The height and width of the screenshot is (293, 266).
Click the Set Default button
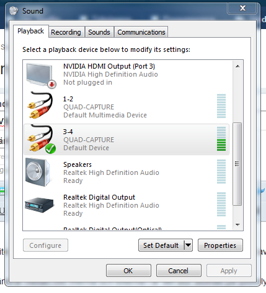[161, 245]
